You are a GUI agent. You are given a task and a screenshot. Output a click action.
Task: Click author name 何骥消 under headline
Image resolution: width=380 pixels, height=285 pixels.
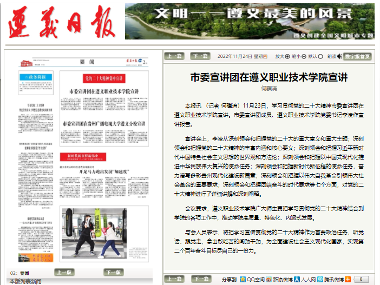(269, 88)
